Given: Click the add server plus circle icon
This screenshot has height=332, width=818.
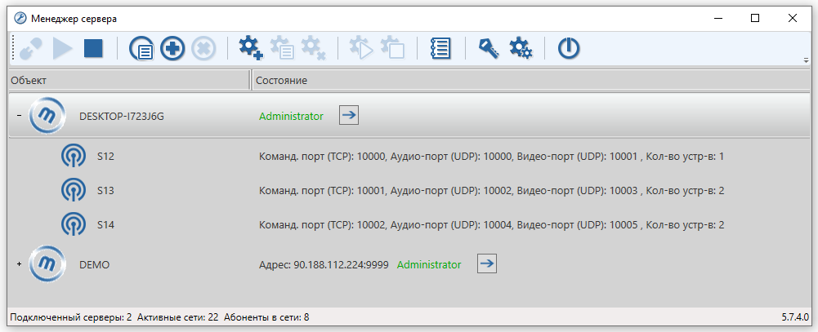Looking at the screenshot, I should coord(172,49).
